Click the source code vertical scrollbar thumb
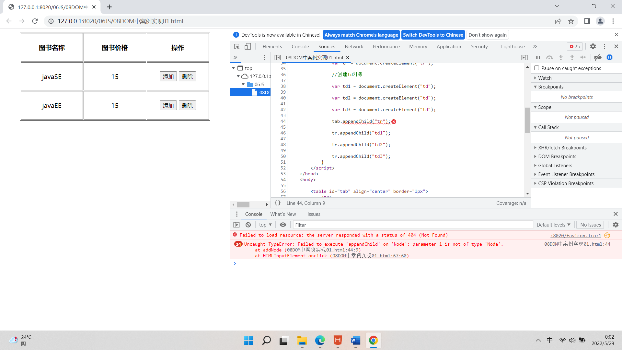Viewport: 622px width, 350px height. [527, 120]
